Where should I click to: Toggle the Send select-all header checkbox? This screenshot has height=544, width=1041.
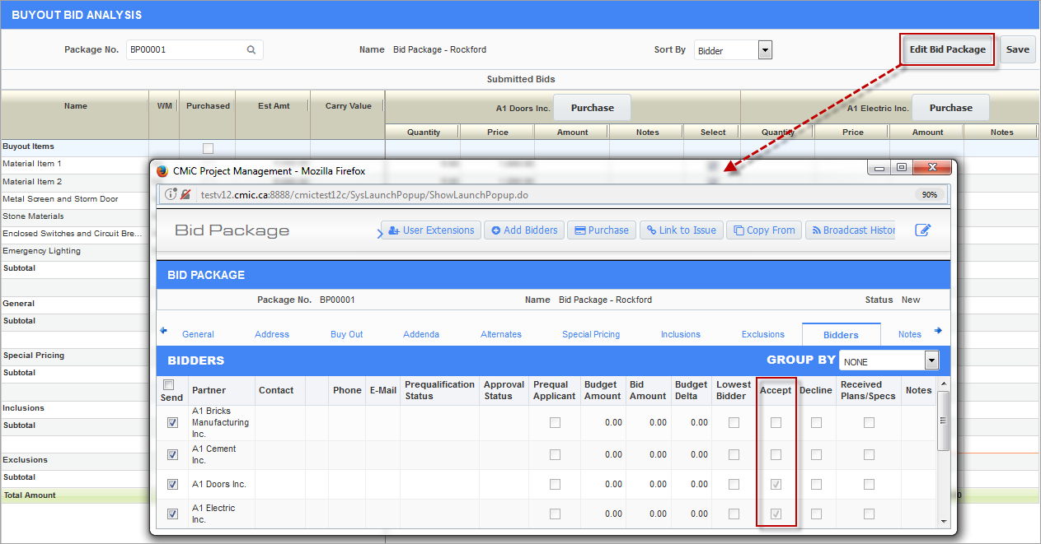tap(169, 385)
